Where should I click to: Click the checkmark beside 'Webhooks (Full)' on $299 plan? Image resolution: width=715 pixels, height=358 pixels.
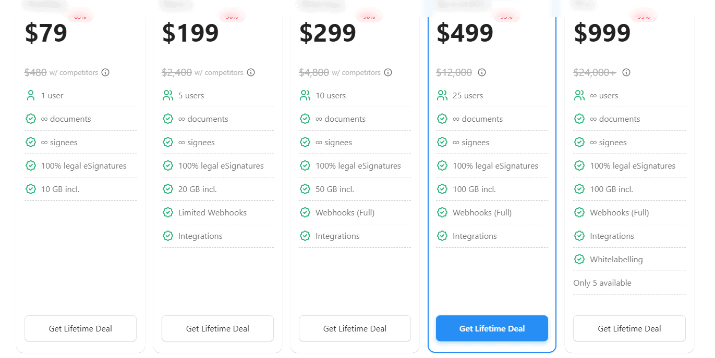click(x=305, y=212)
